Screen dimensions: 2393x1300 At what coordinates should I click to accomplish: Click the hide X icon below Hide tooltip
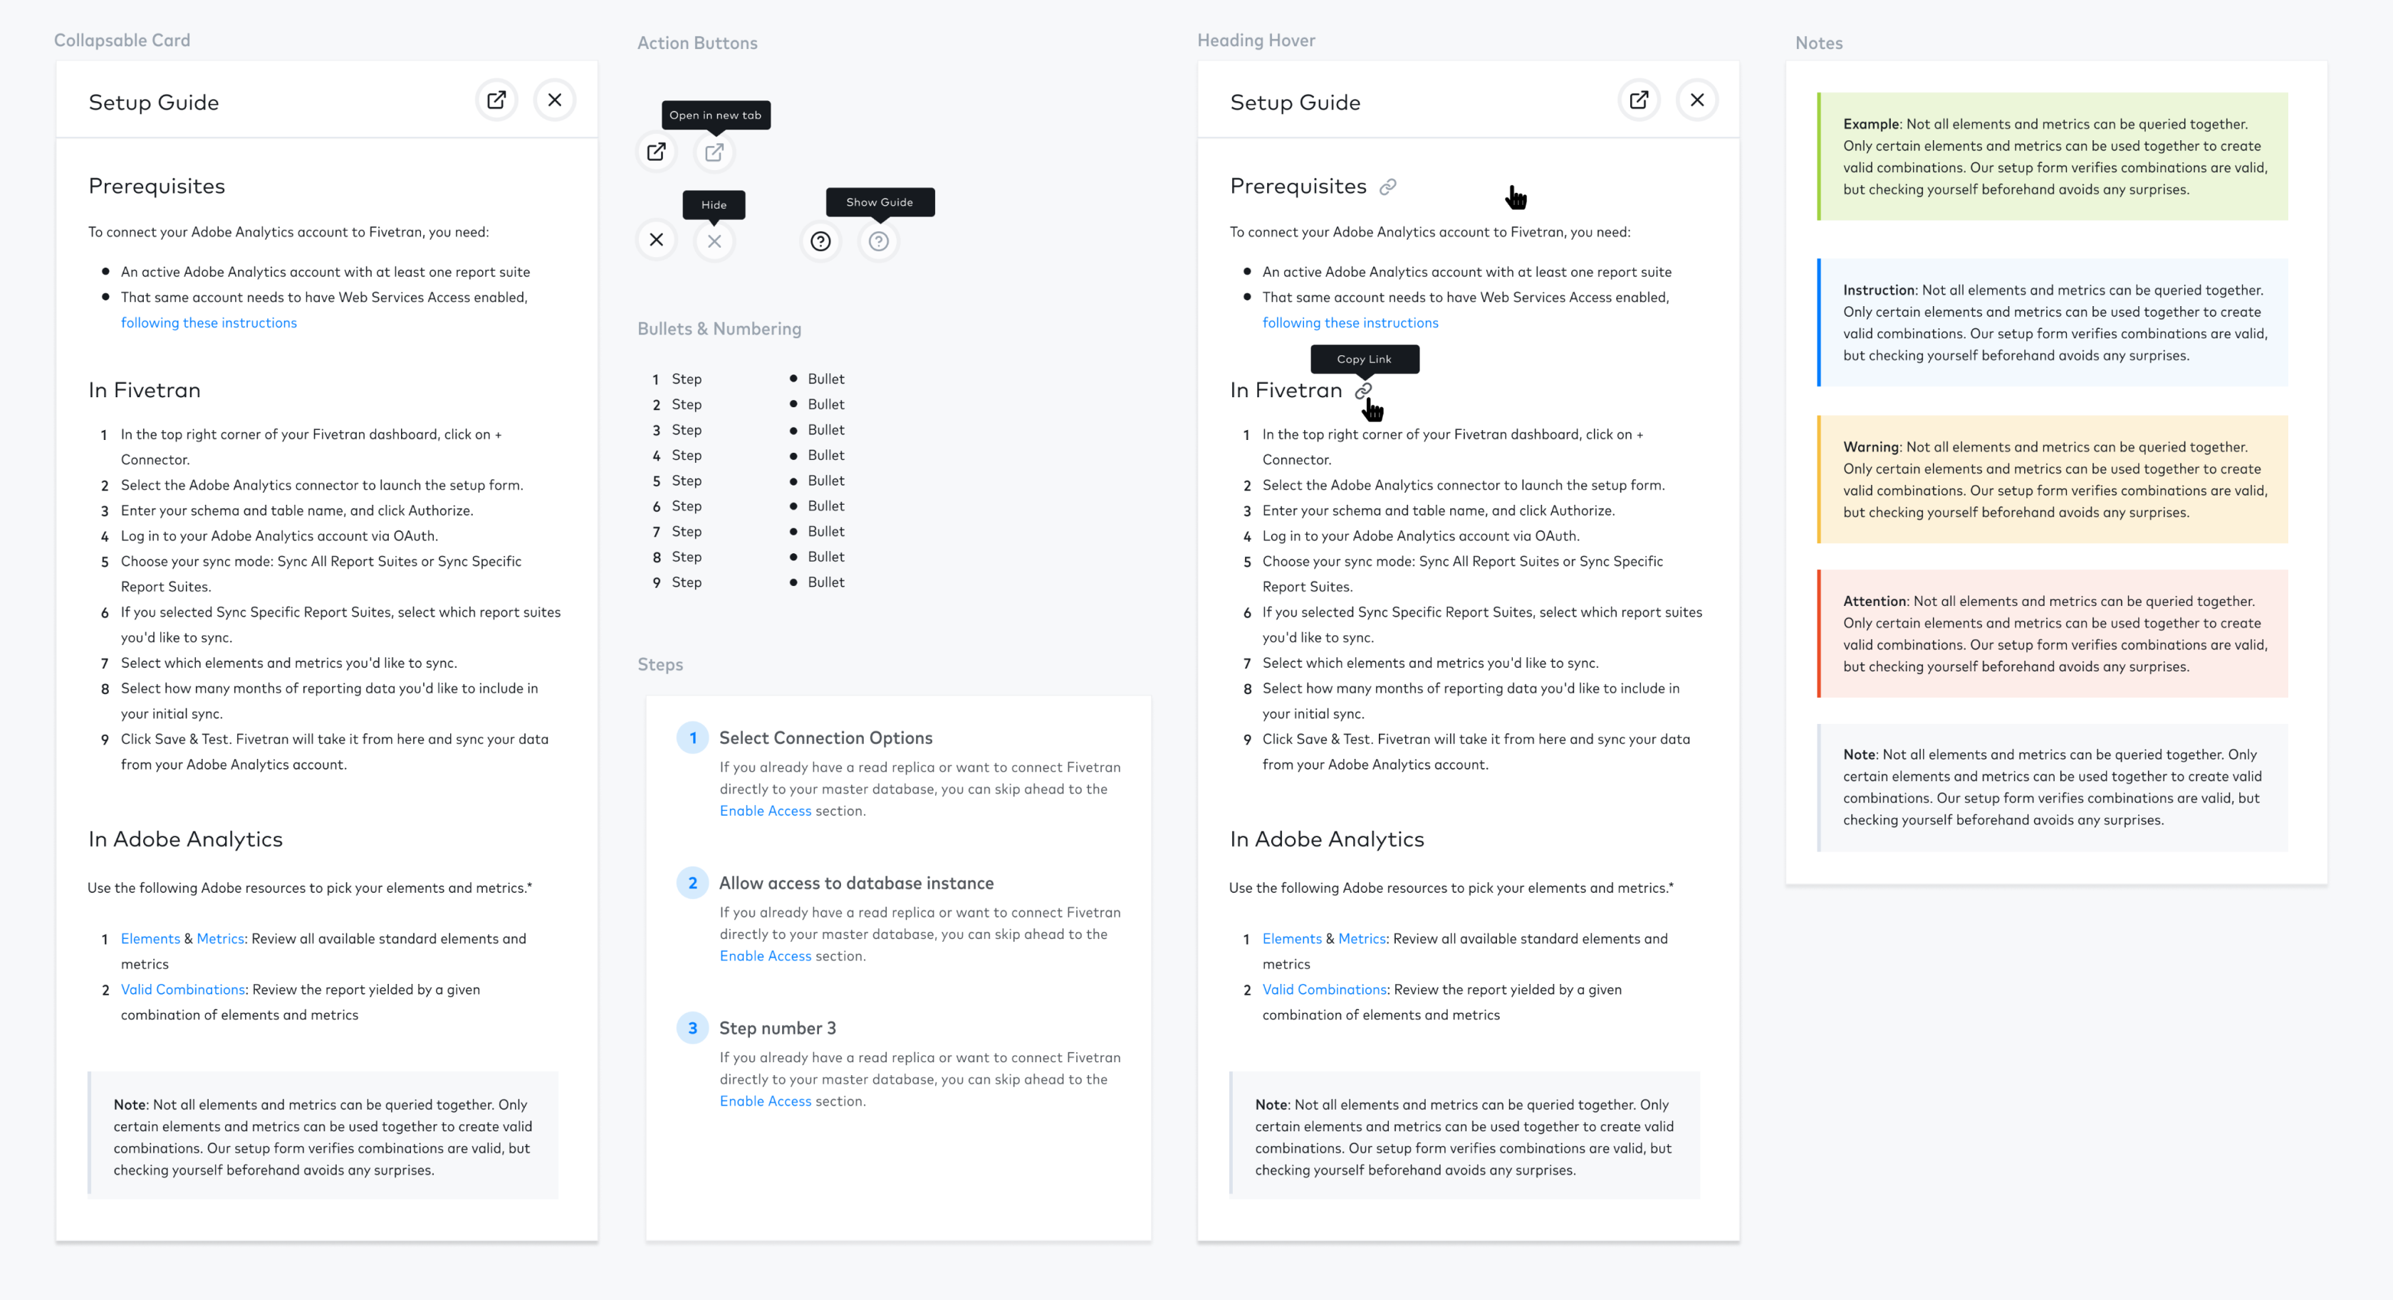pos(714,241)
